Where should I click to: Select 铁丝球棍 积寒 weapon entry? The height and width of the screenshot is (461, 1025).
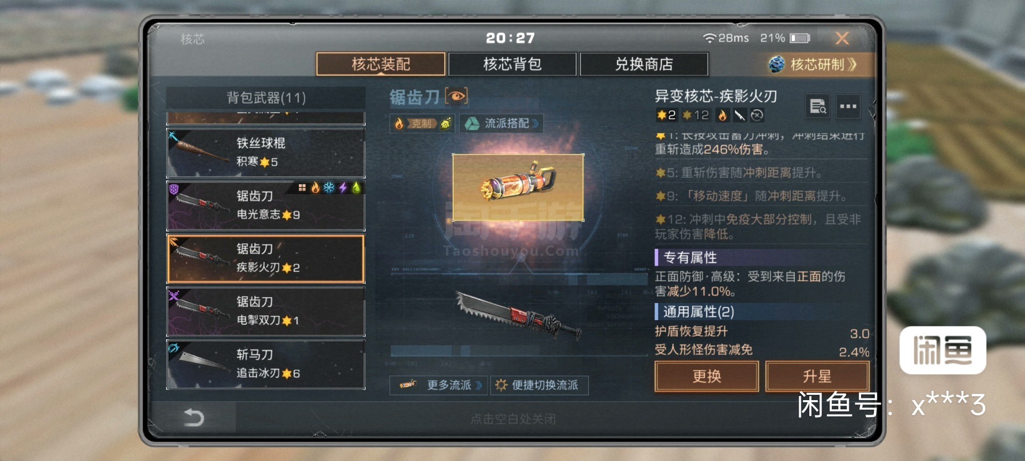click(266, 153)
